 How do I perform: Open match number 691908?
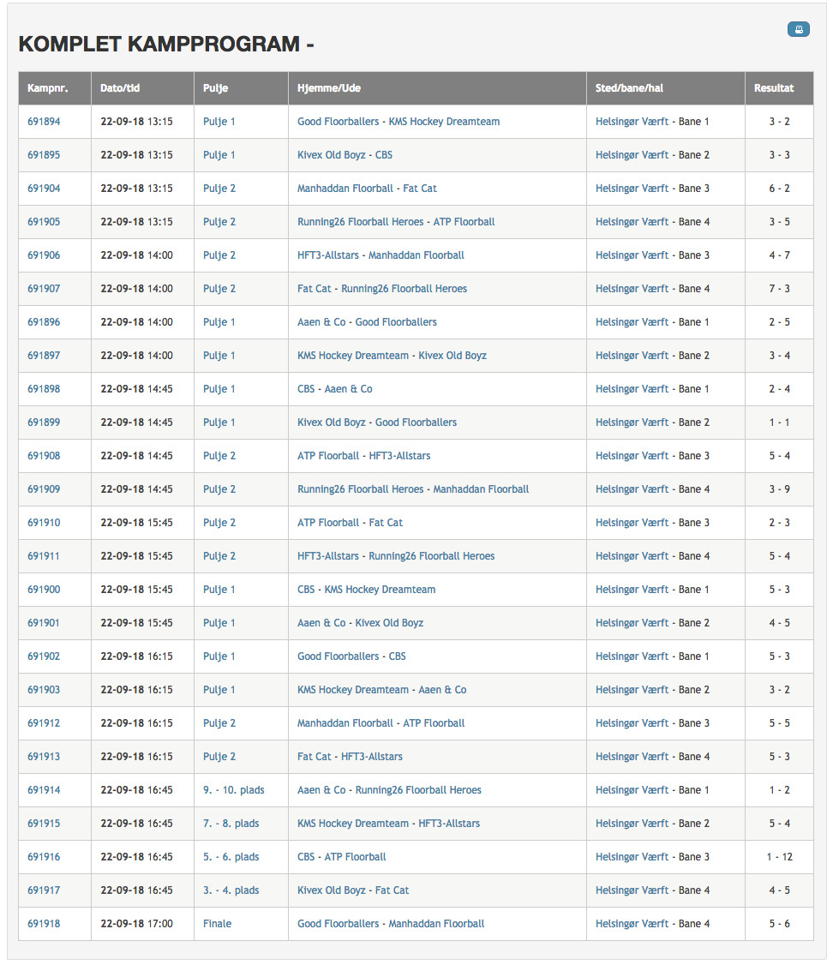44,456
